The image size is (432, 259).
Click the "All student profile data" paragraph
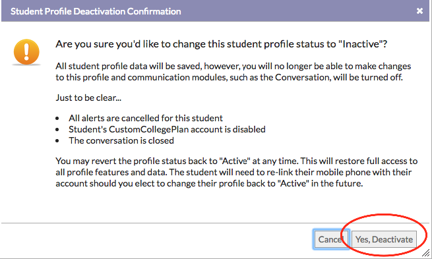tap(233, 72)
